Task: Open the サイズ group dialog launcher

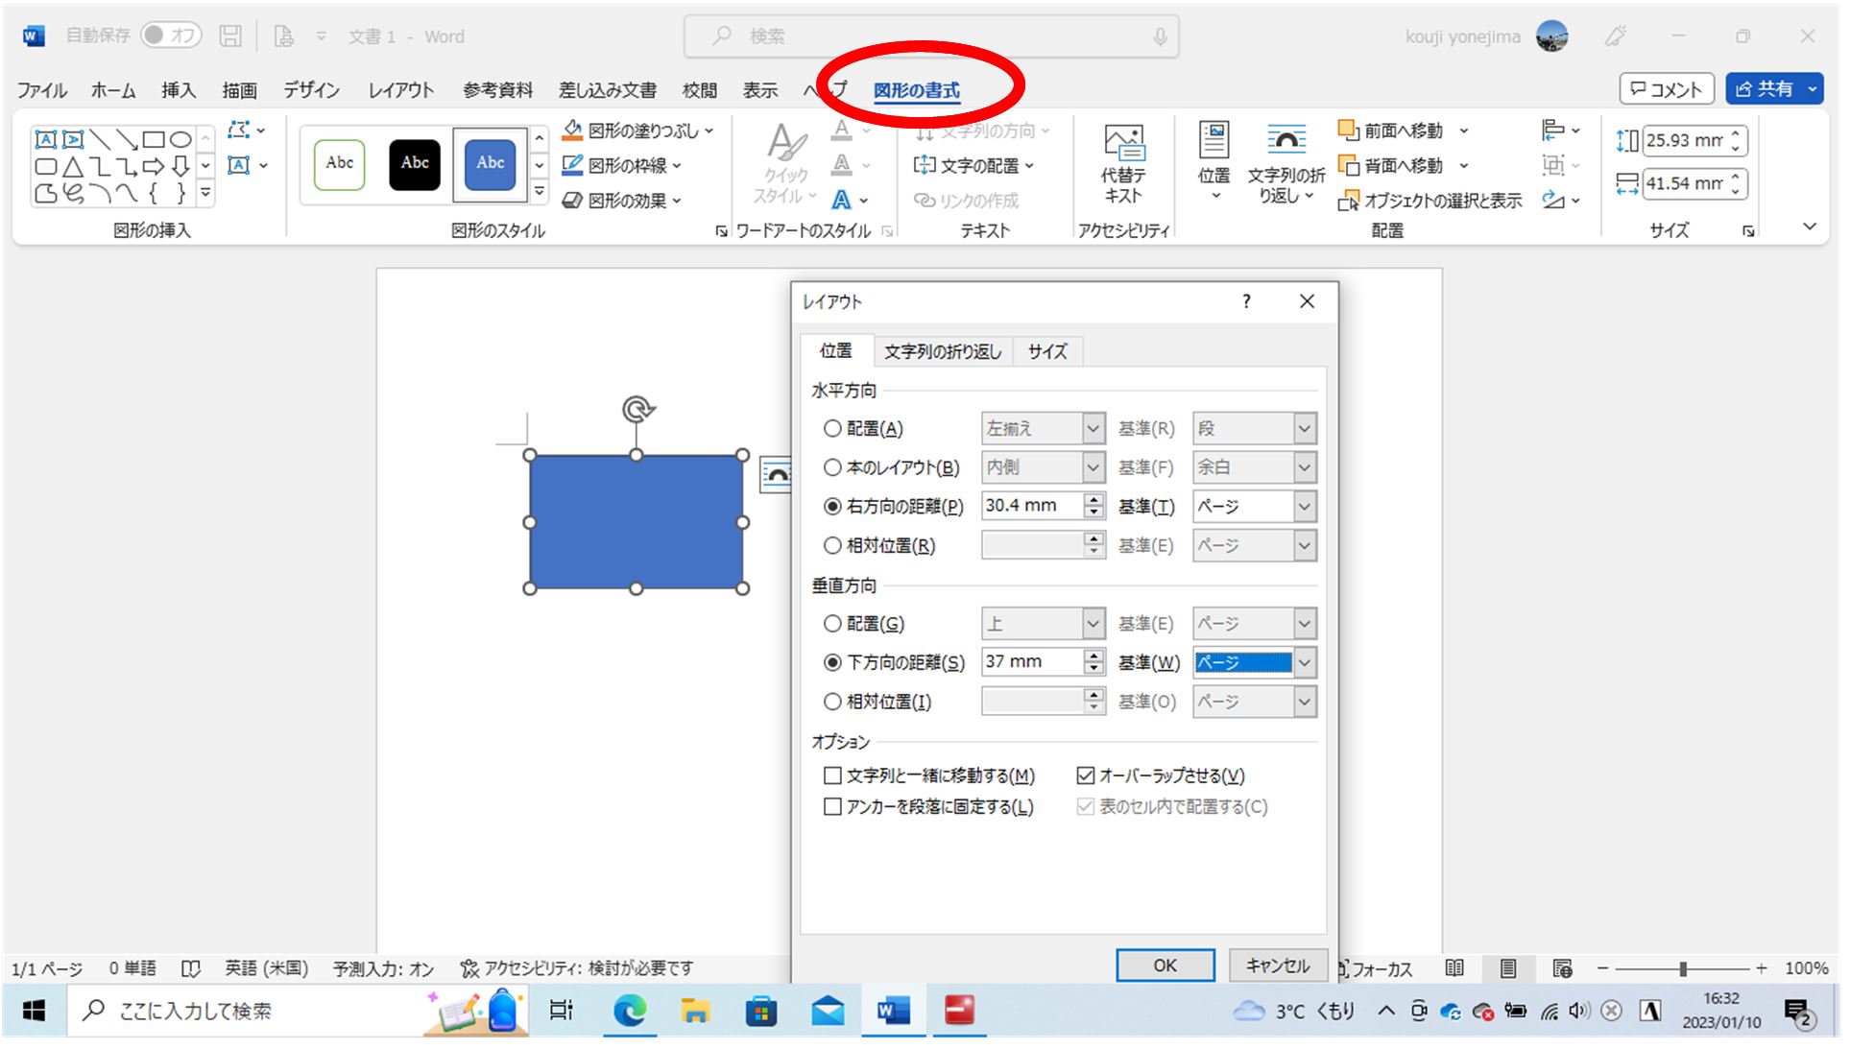Action: click(x=1748, y=231)
